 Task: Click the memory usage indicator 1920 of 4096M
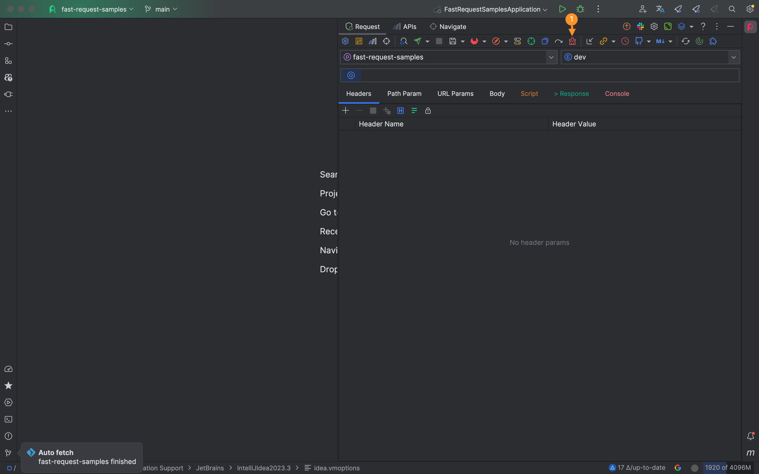[727, 468]
